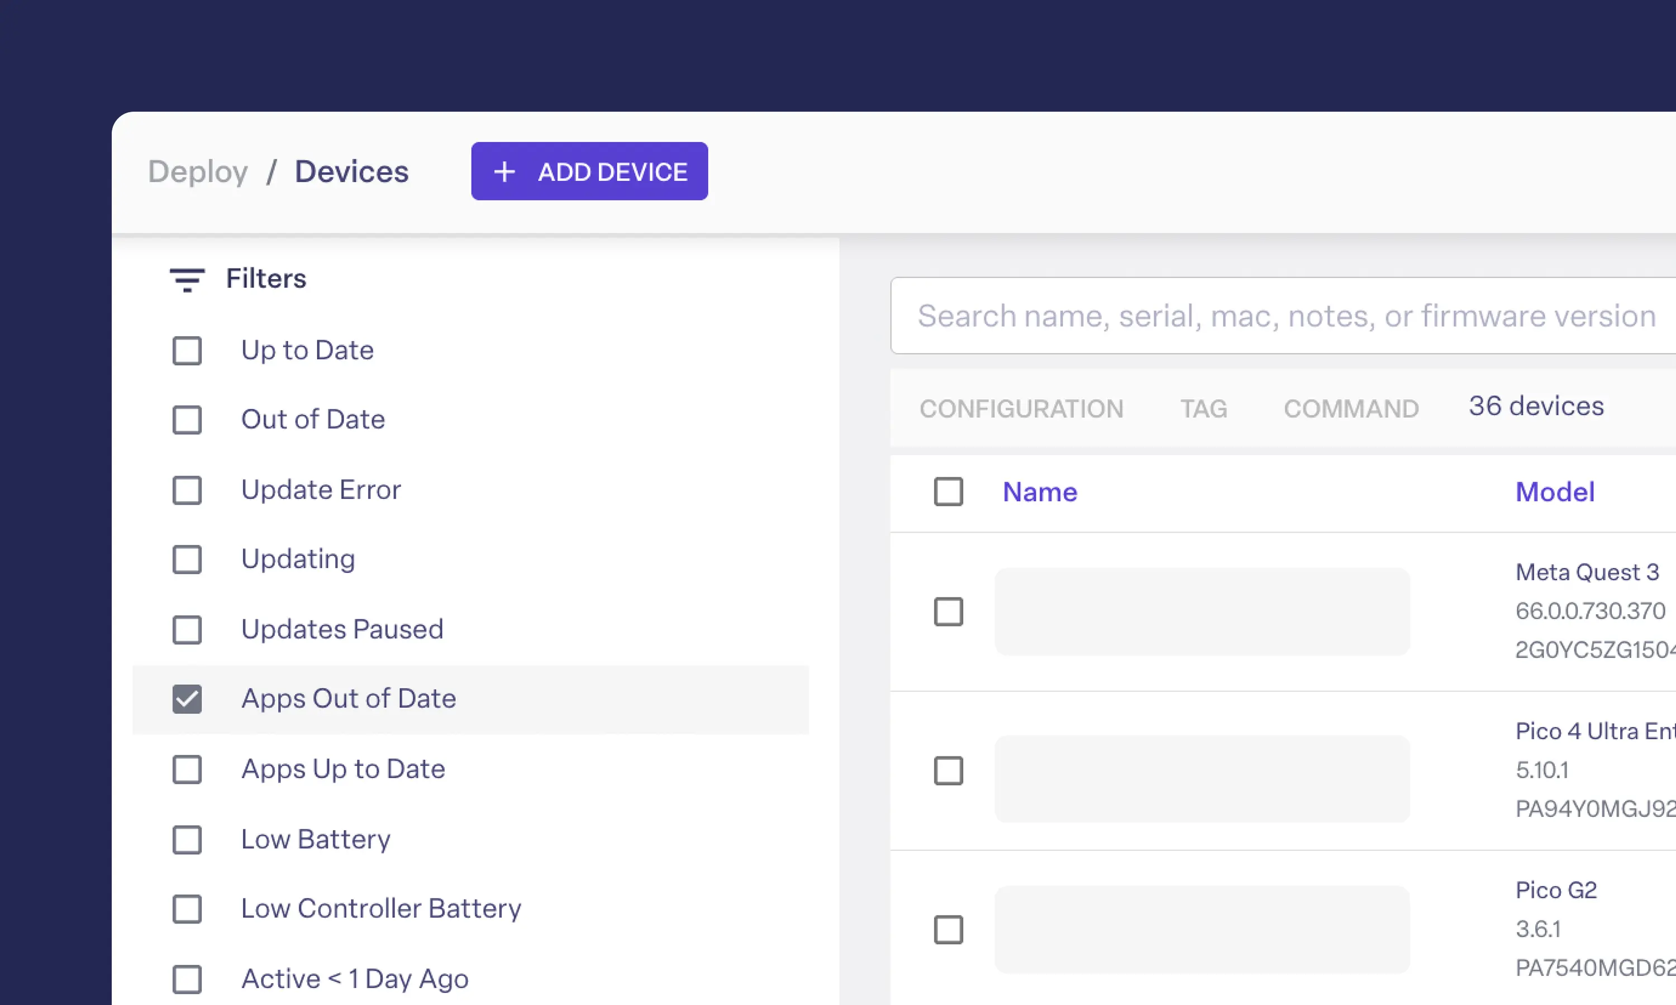Viewport: 1676px width, 1005px height.
Task: Select the Pico 4 Ultra device row
Action: coord(949,770)
